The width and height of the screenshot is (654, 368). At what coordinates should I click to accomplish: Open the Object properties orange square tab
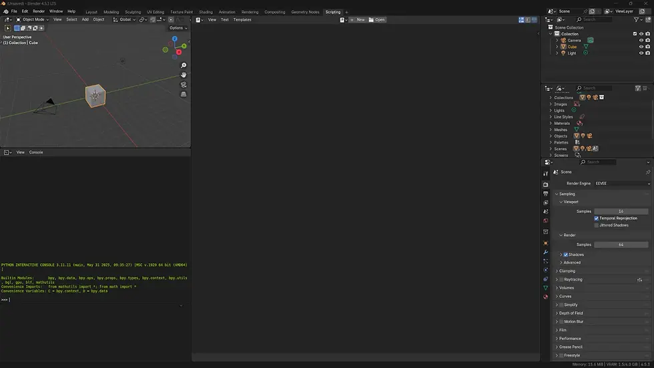[546, 243]
